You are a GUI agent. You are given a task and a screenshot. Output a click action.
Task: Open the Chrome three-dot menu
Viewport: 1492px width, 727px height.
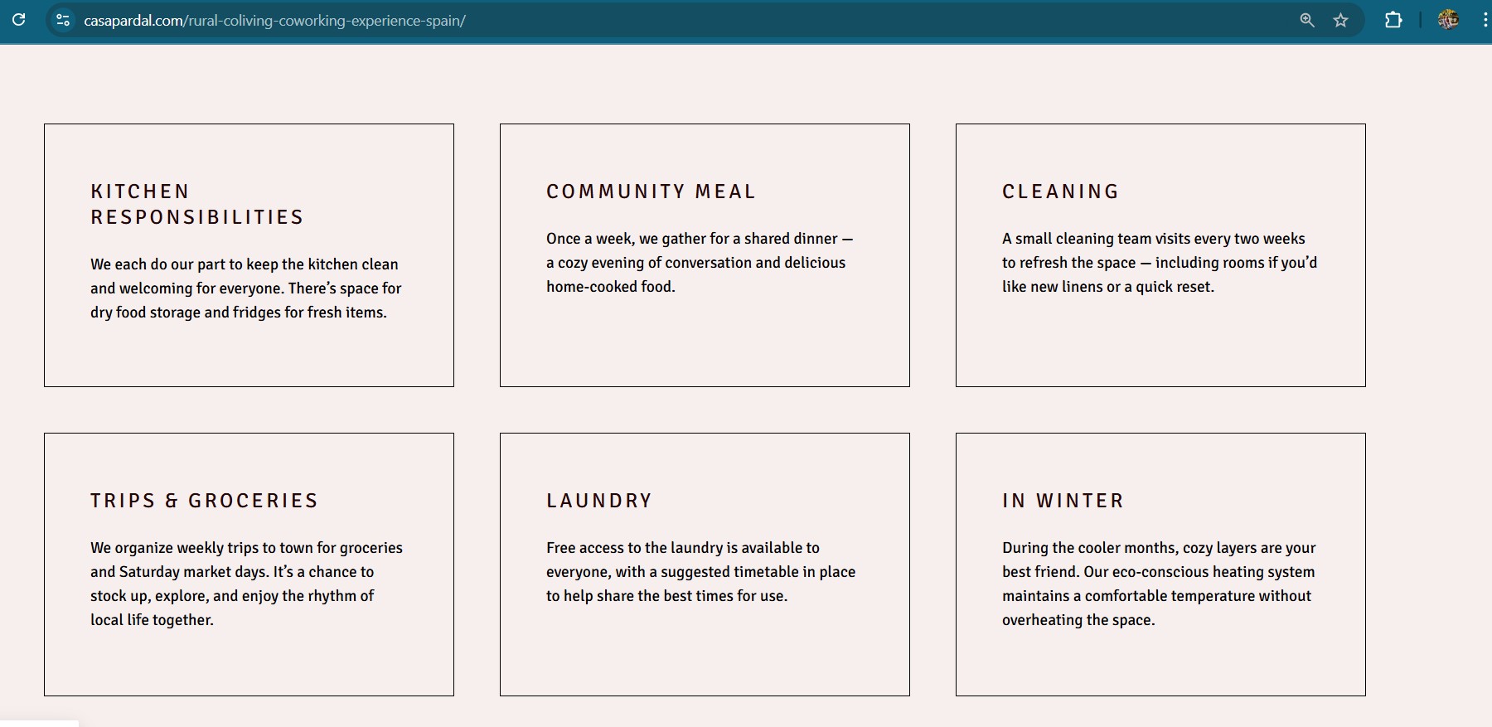[1484, 21]
